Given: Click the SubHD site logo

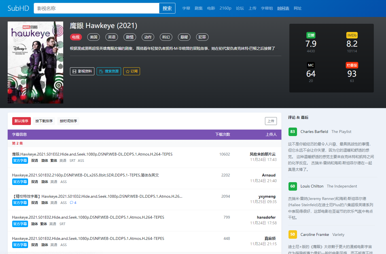Looking at the screenshot, I should [18, 8].
